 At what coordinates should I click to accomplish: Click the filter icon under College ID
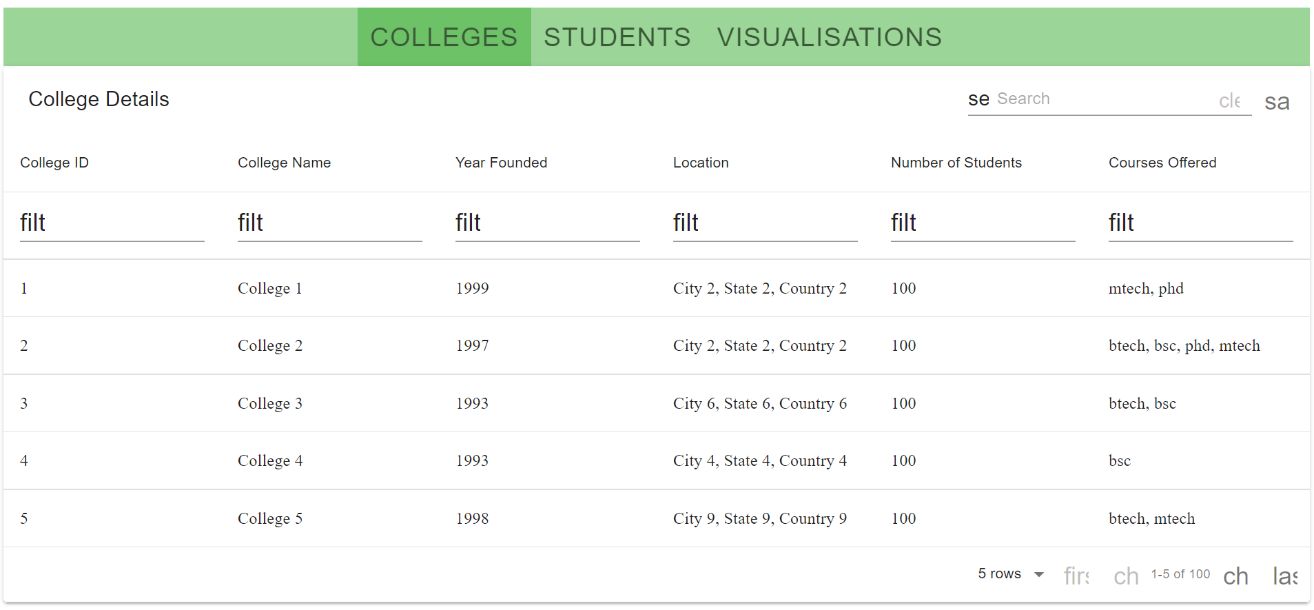32,223
